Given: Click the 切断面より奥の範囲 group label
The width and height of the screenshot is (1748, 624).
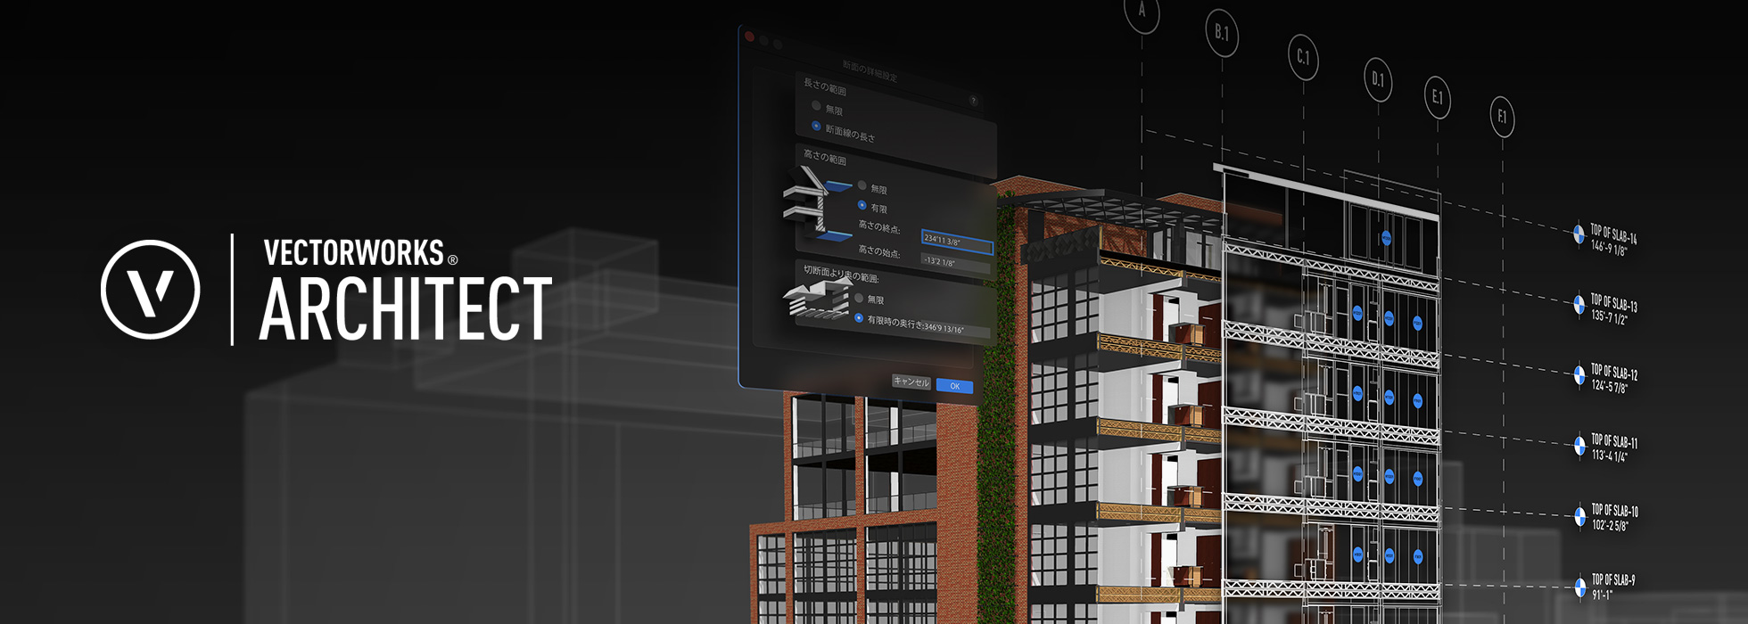Looking at the screenshot, I should [841, 275].
